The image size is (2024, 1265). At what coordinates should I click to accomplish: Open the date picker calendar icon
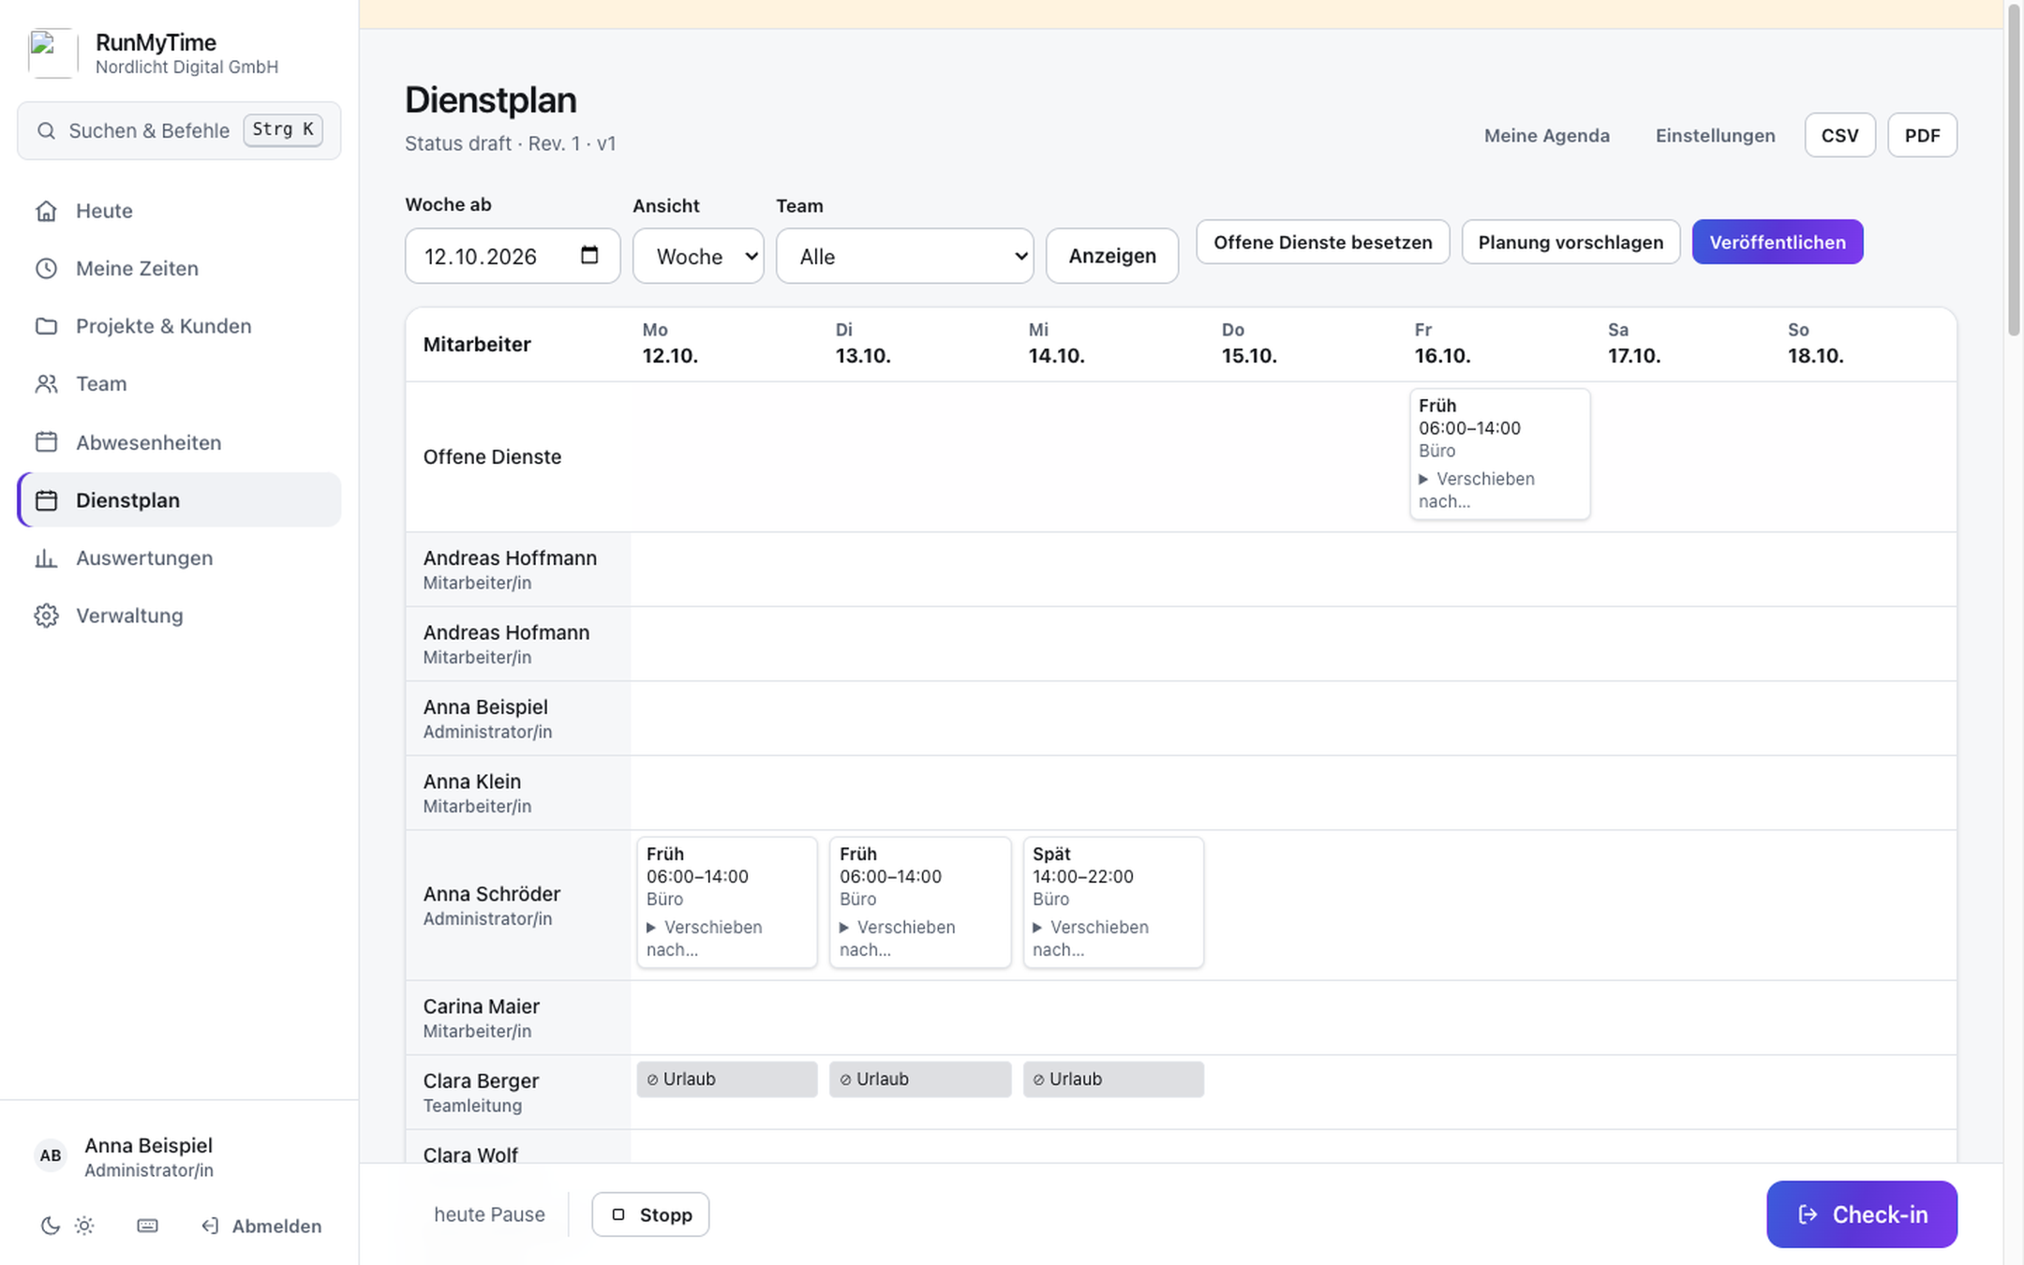click(x=589, y=255)
